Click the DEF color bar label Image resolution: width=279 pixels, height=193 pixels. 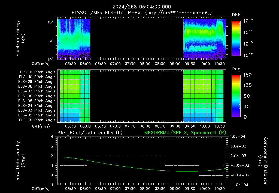[x=236, y=15]
